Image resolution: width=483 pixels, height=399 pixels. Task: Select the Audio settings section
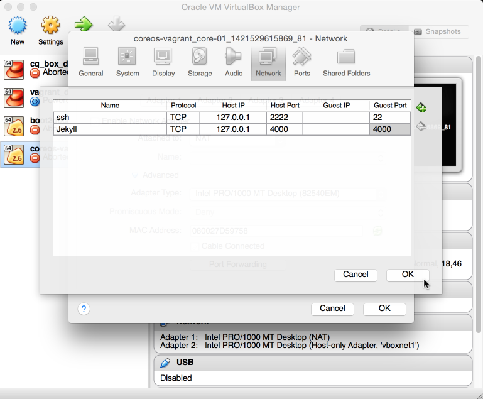(234, 63)
